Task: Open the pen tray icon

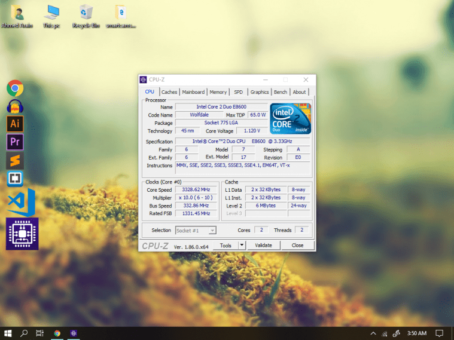Action: 397,333
